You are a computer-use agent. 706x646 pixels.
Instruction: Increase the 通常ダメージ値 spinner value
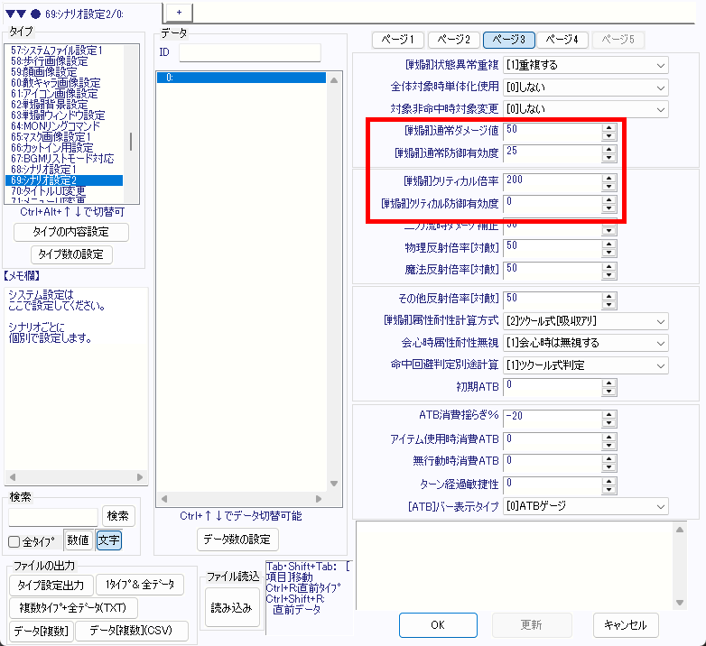pyautogui.click(x=608, y=126)
